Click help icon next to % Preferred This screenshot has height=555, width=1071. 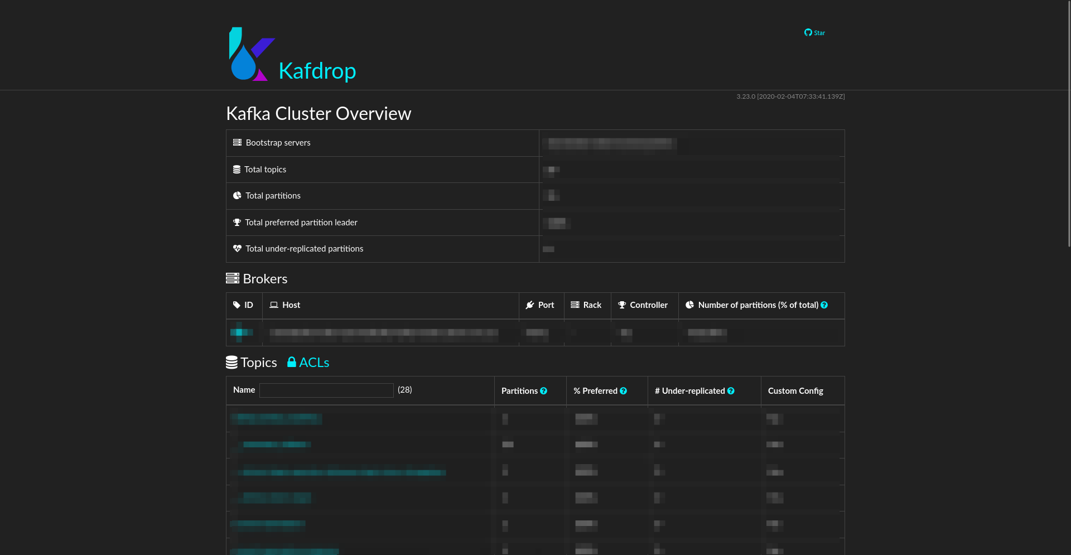click(x=623, y=391)
